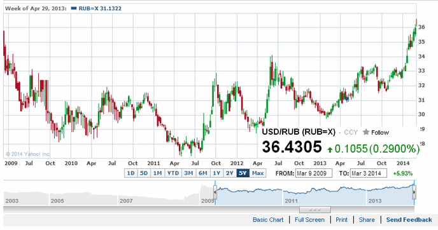Click the USD/RUB (RUB=X) title
438x230 pixels.
coord(299,132)
